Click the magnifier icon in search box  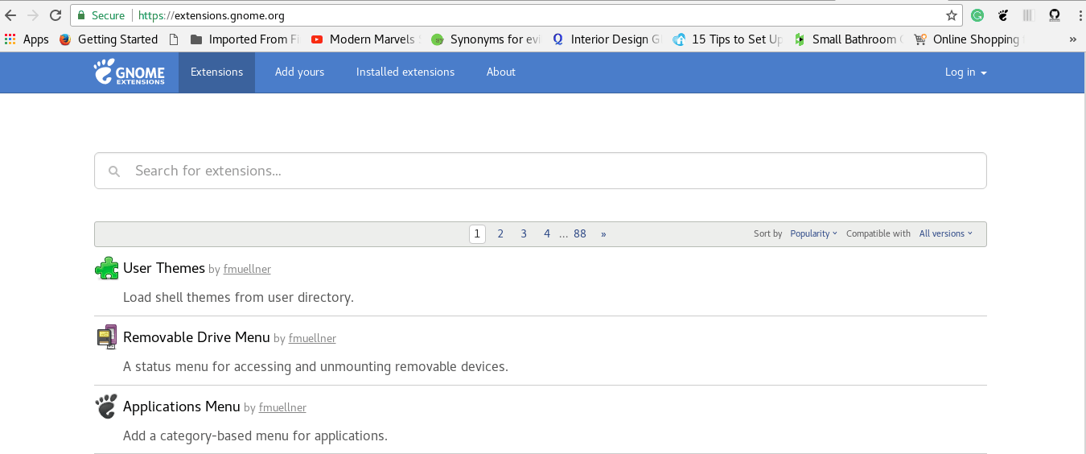coord(114,171)
